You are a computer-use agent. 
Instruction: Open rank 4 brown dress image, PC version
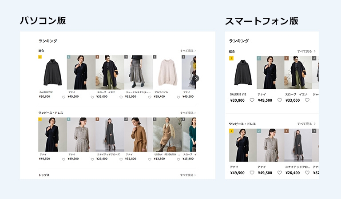tap(139, 135)
